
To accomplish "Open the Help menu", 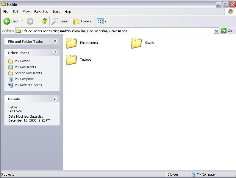I will [x=68, y=12].
